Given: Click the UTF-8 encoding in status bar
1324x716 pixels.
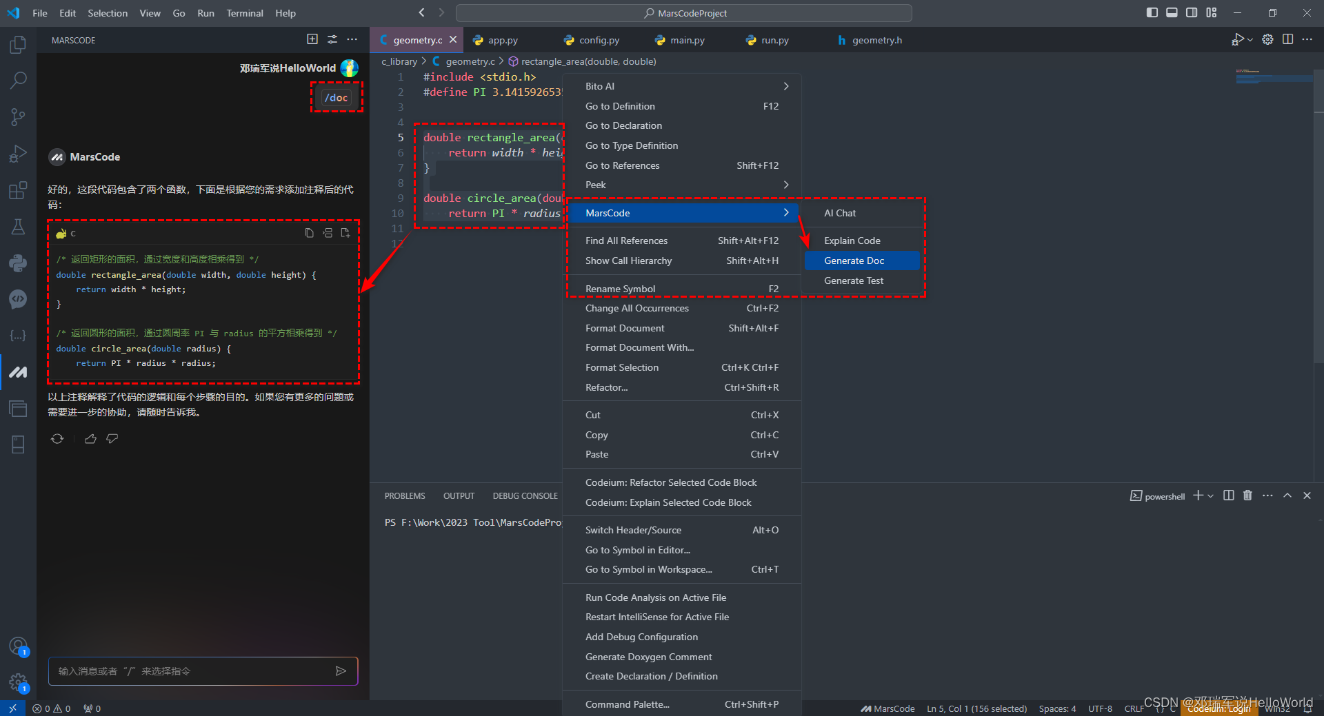Looking at the screenshot, I should pos(1100,709).
